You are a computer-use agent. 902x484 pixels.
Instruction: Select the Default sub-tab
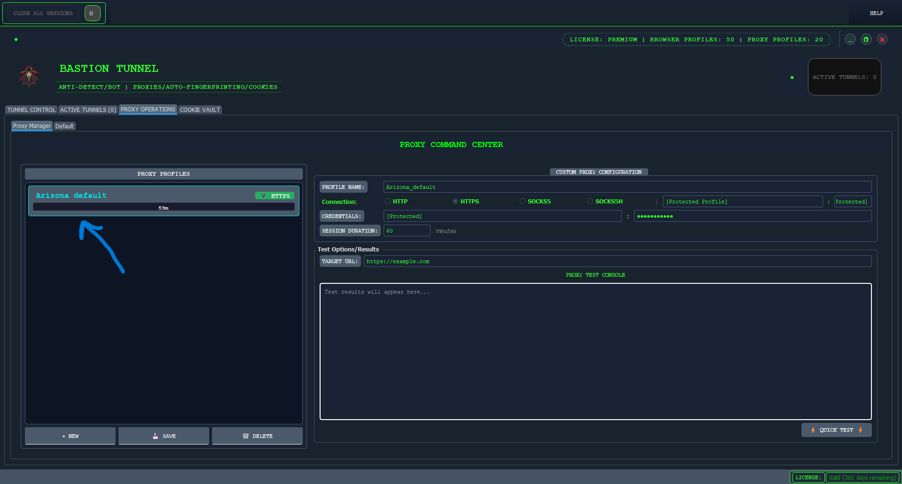(x=64, y=126)
